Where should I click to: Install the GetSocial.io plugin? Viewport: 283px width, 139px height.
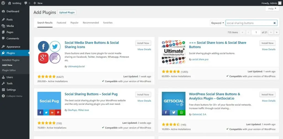268,95
